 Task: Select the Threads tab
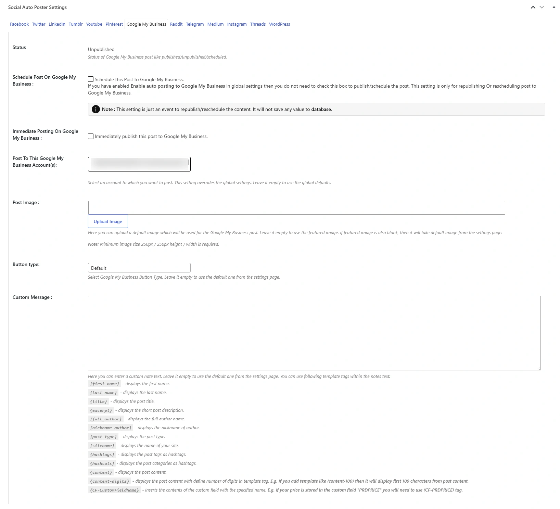[258, 24]
